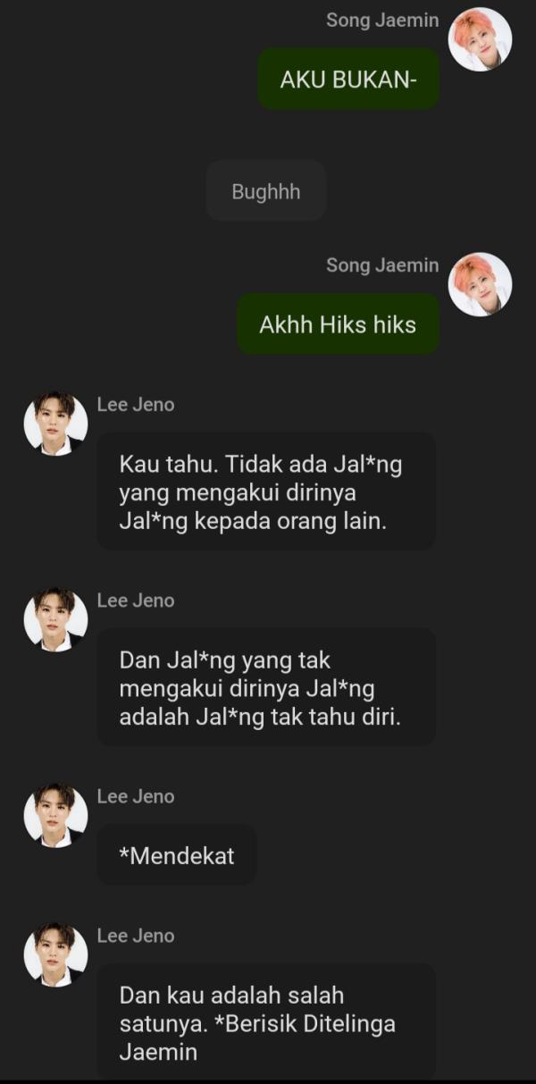This screenshot has width=536, height=1084.
Task: Open the Lee Jeno name label above Dan kau adalah
Action: point(136,936)
